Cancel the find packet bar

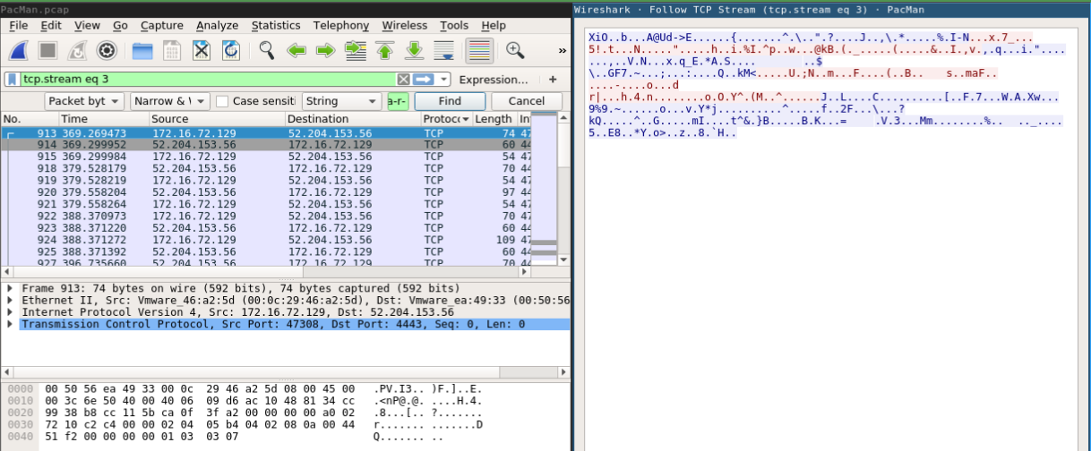[x=527, y=101]
